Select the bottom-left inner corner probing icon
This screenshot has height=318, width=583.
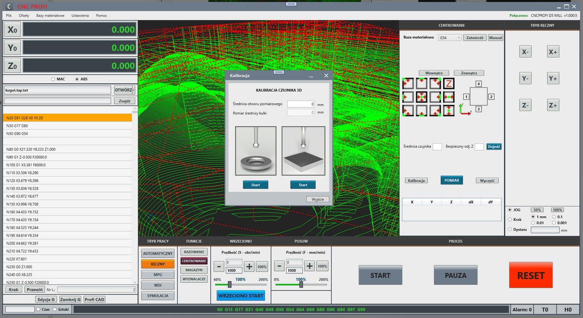pos(408,111)
